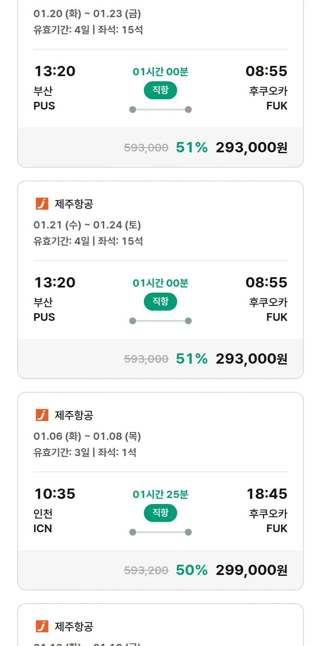Click the route line on the Incheon flight
The height and width of the screenshot is (646, 321).
coord(160,532)
